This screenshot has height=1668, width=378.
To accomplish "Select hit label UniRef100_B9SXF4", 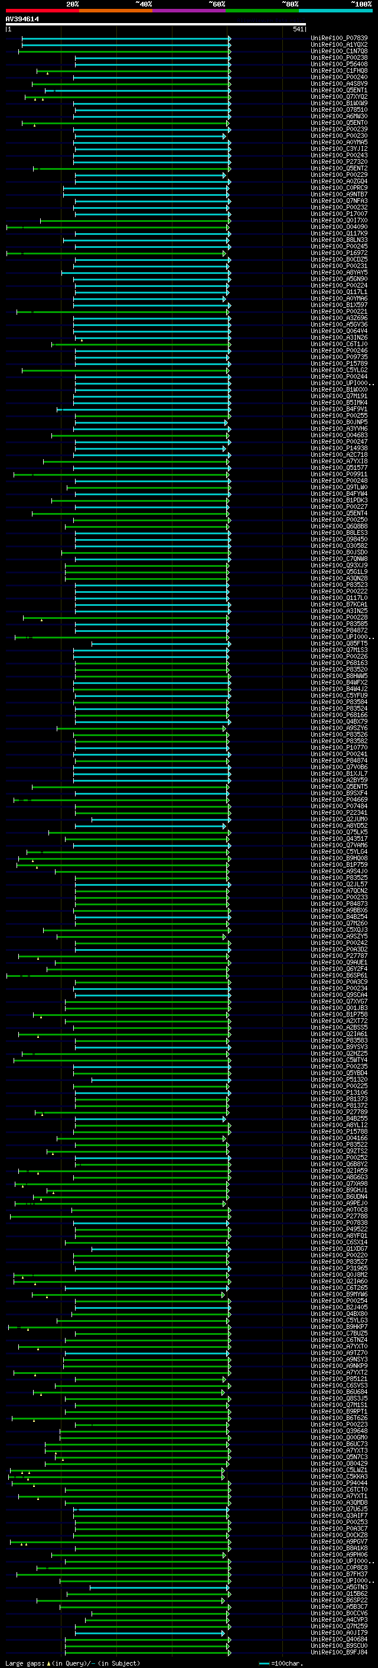I will point(339,793).
